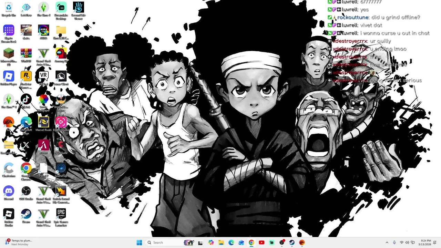Open Copilot from the taskbar

coord(211,242)
